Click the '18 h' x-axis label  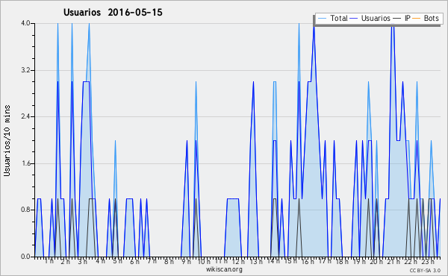pyautogui.click(x=342, y=262)
